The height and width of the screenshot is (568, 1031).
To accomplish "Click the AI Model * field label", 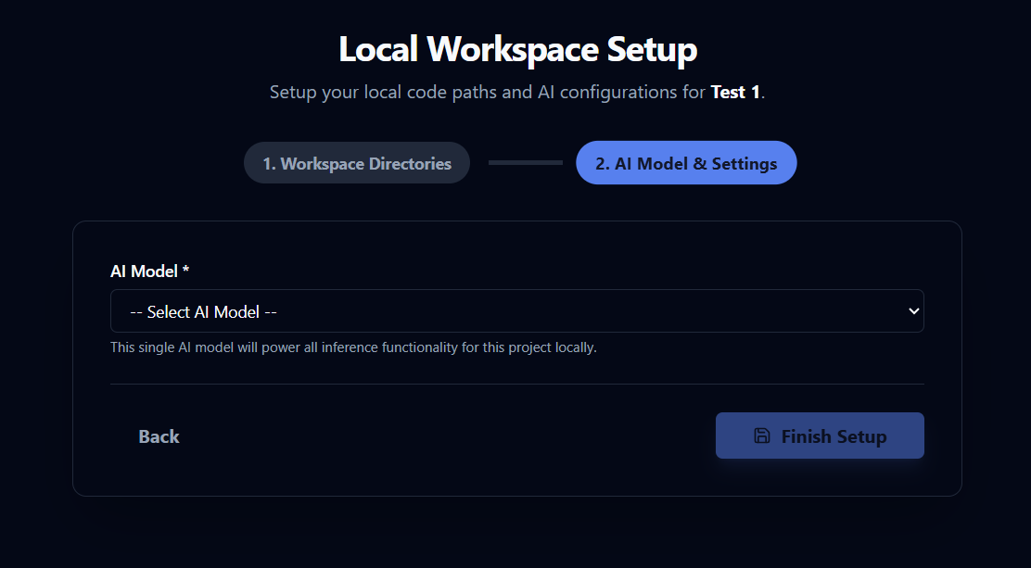I will coord(150,271).
